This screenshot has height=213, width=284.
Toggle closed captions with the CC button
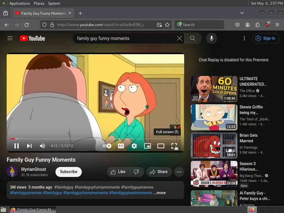click(x=121, y=146)
